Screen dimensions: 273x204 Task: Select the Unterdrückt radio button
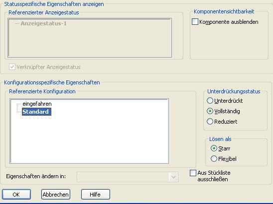pyautogui.click(x=210, y=101)
